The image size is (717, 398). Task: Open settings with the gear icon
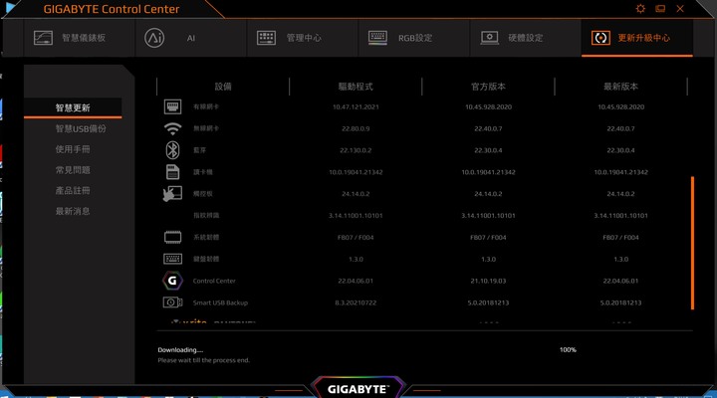(640, 9)
